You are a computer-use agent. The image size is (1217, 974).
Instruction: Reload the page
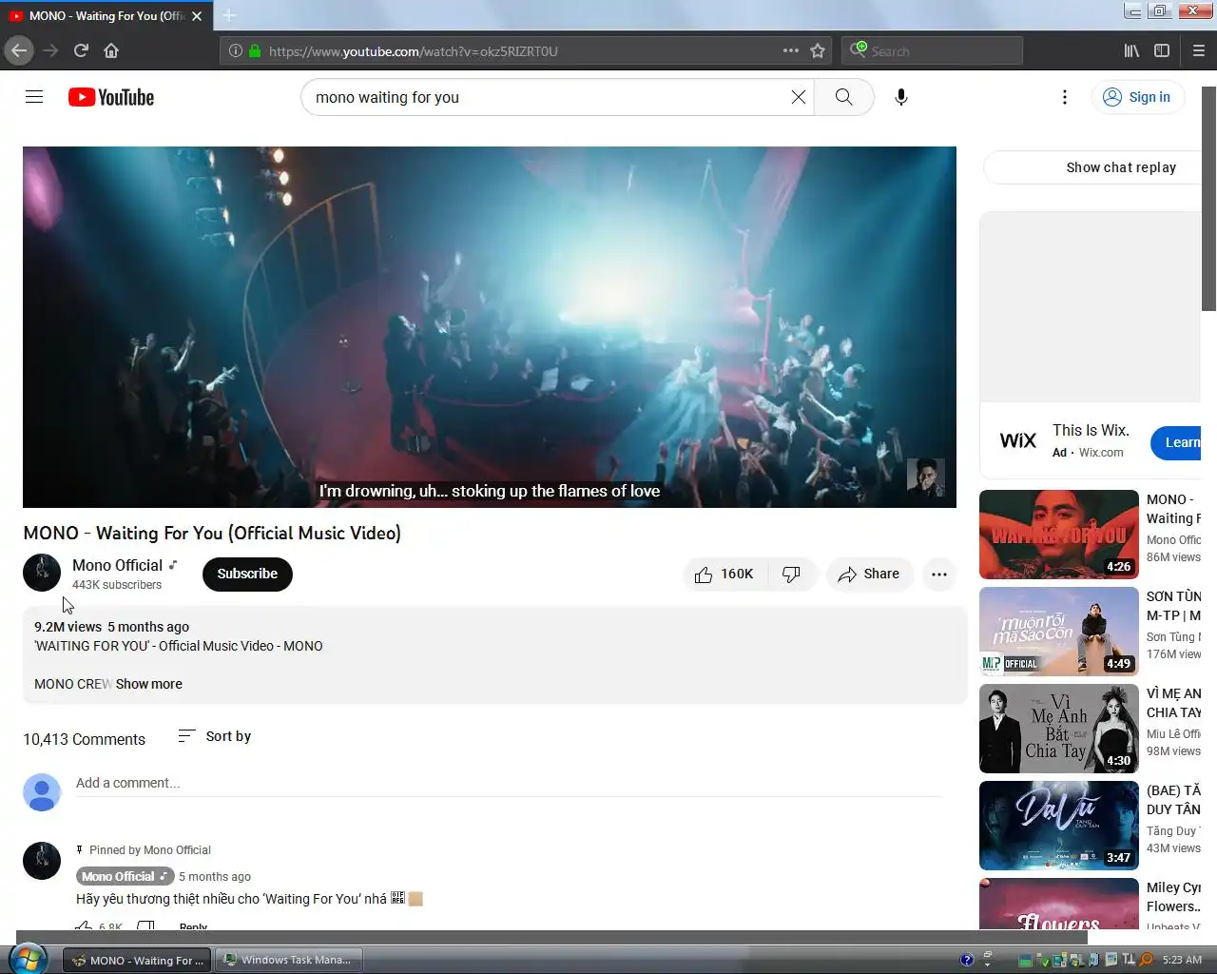coord(81,50)
